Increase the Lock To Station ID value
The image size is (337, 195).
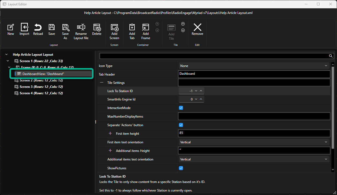tap(201, 91)
